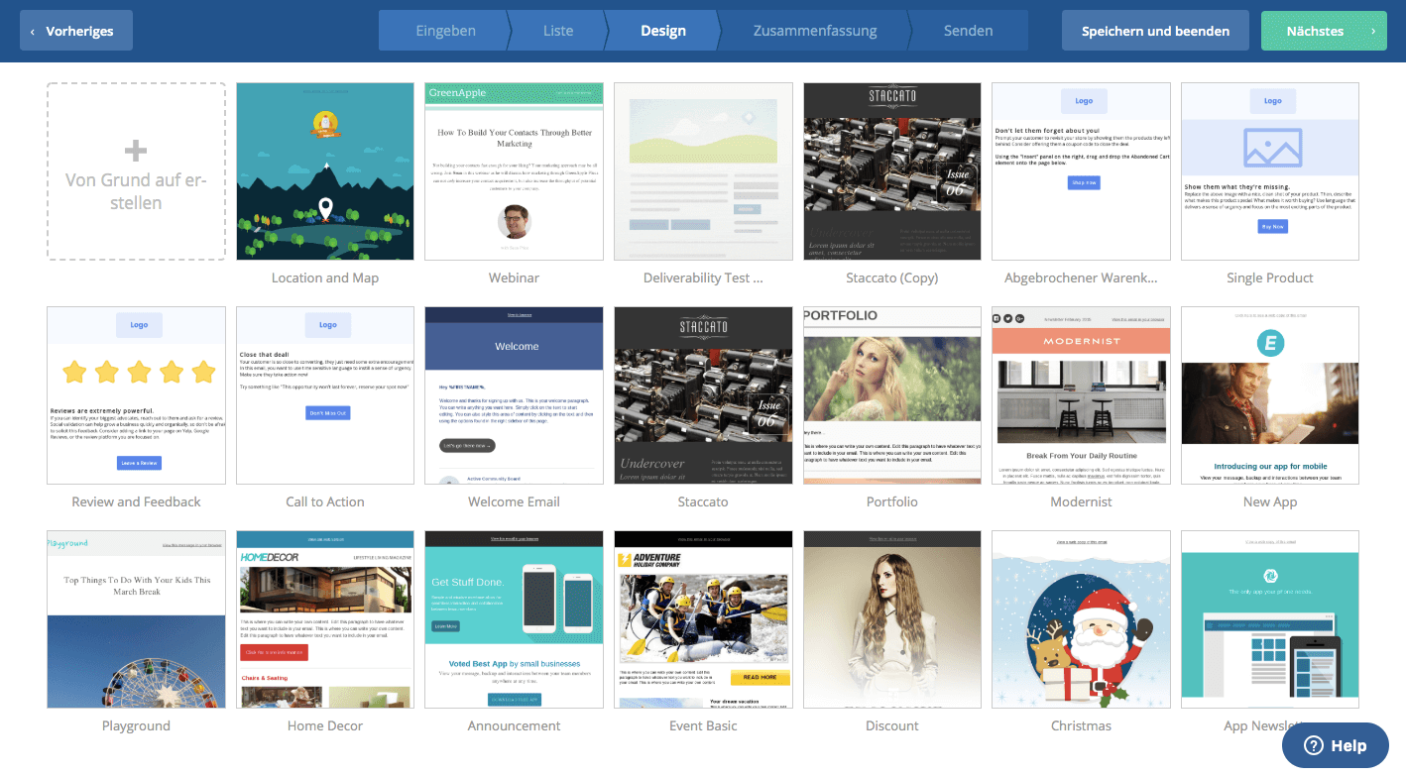Choose the Portfolio template thumbnail
The height and width of the screenshot is (777, 1406).
tap(892, 395)
